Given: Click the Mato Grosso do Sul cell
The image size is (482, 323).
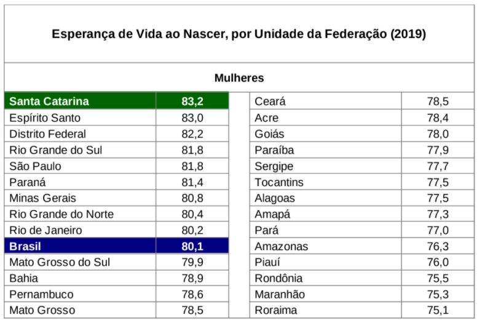Looking at the screenshot, I should pyautogui.click(x=80, y=262).
